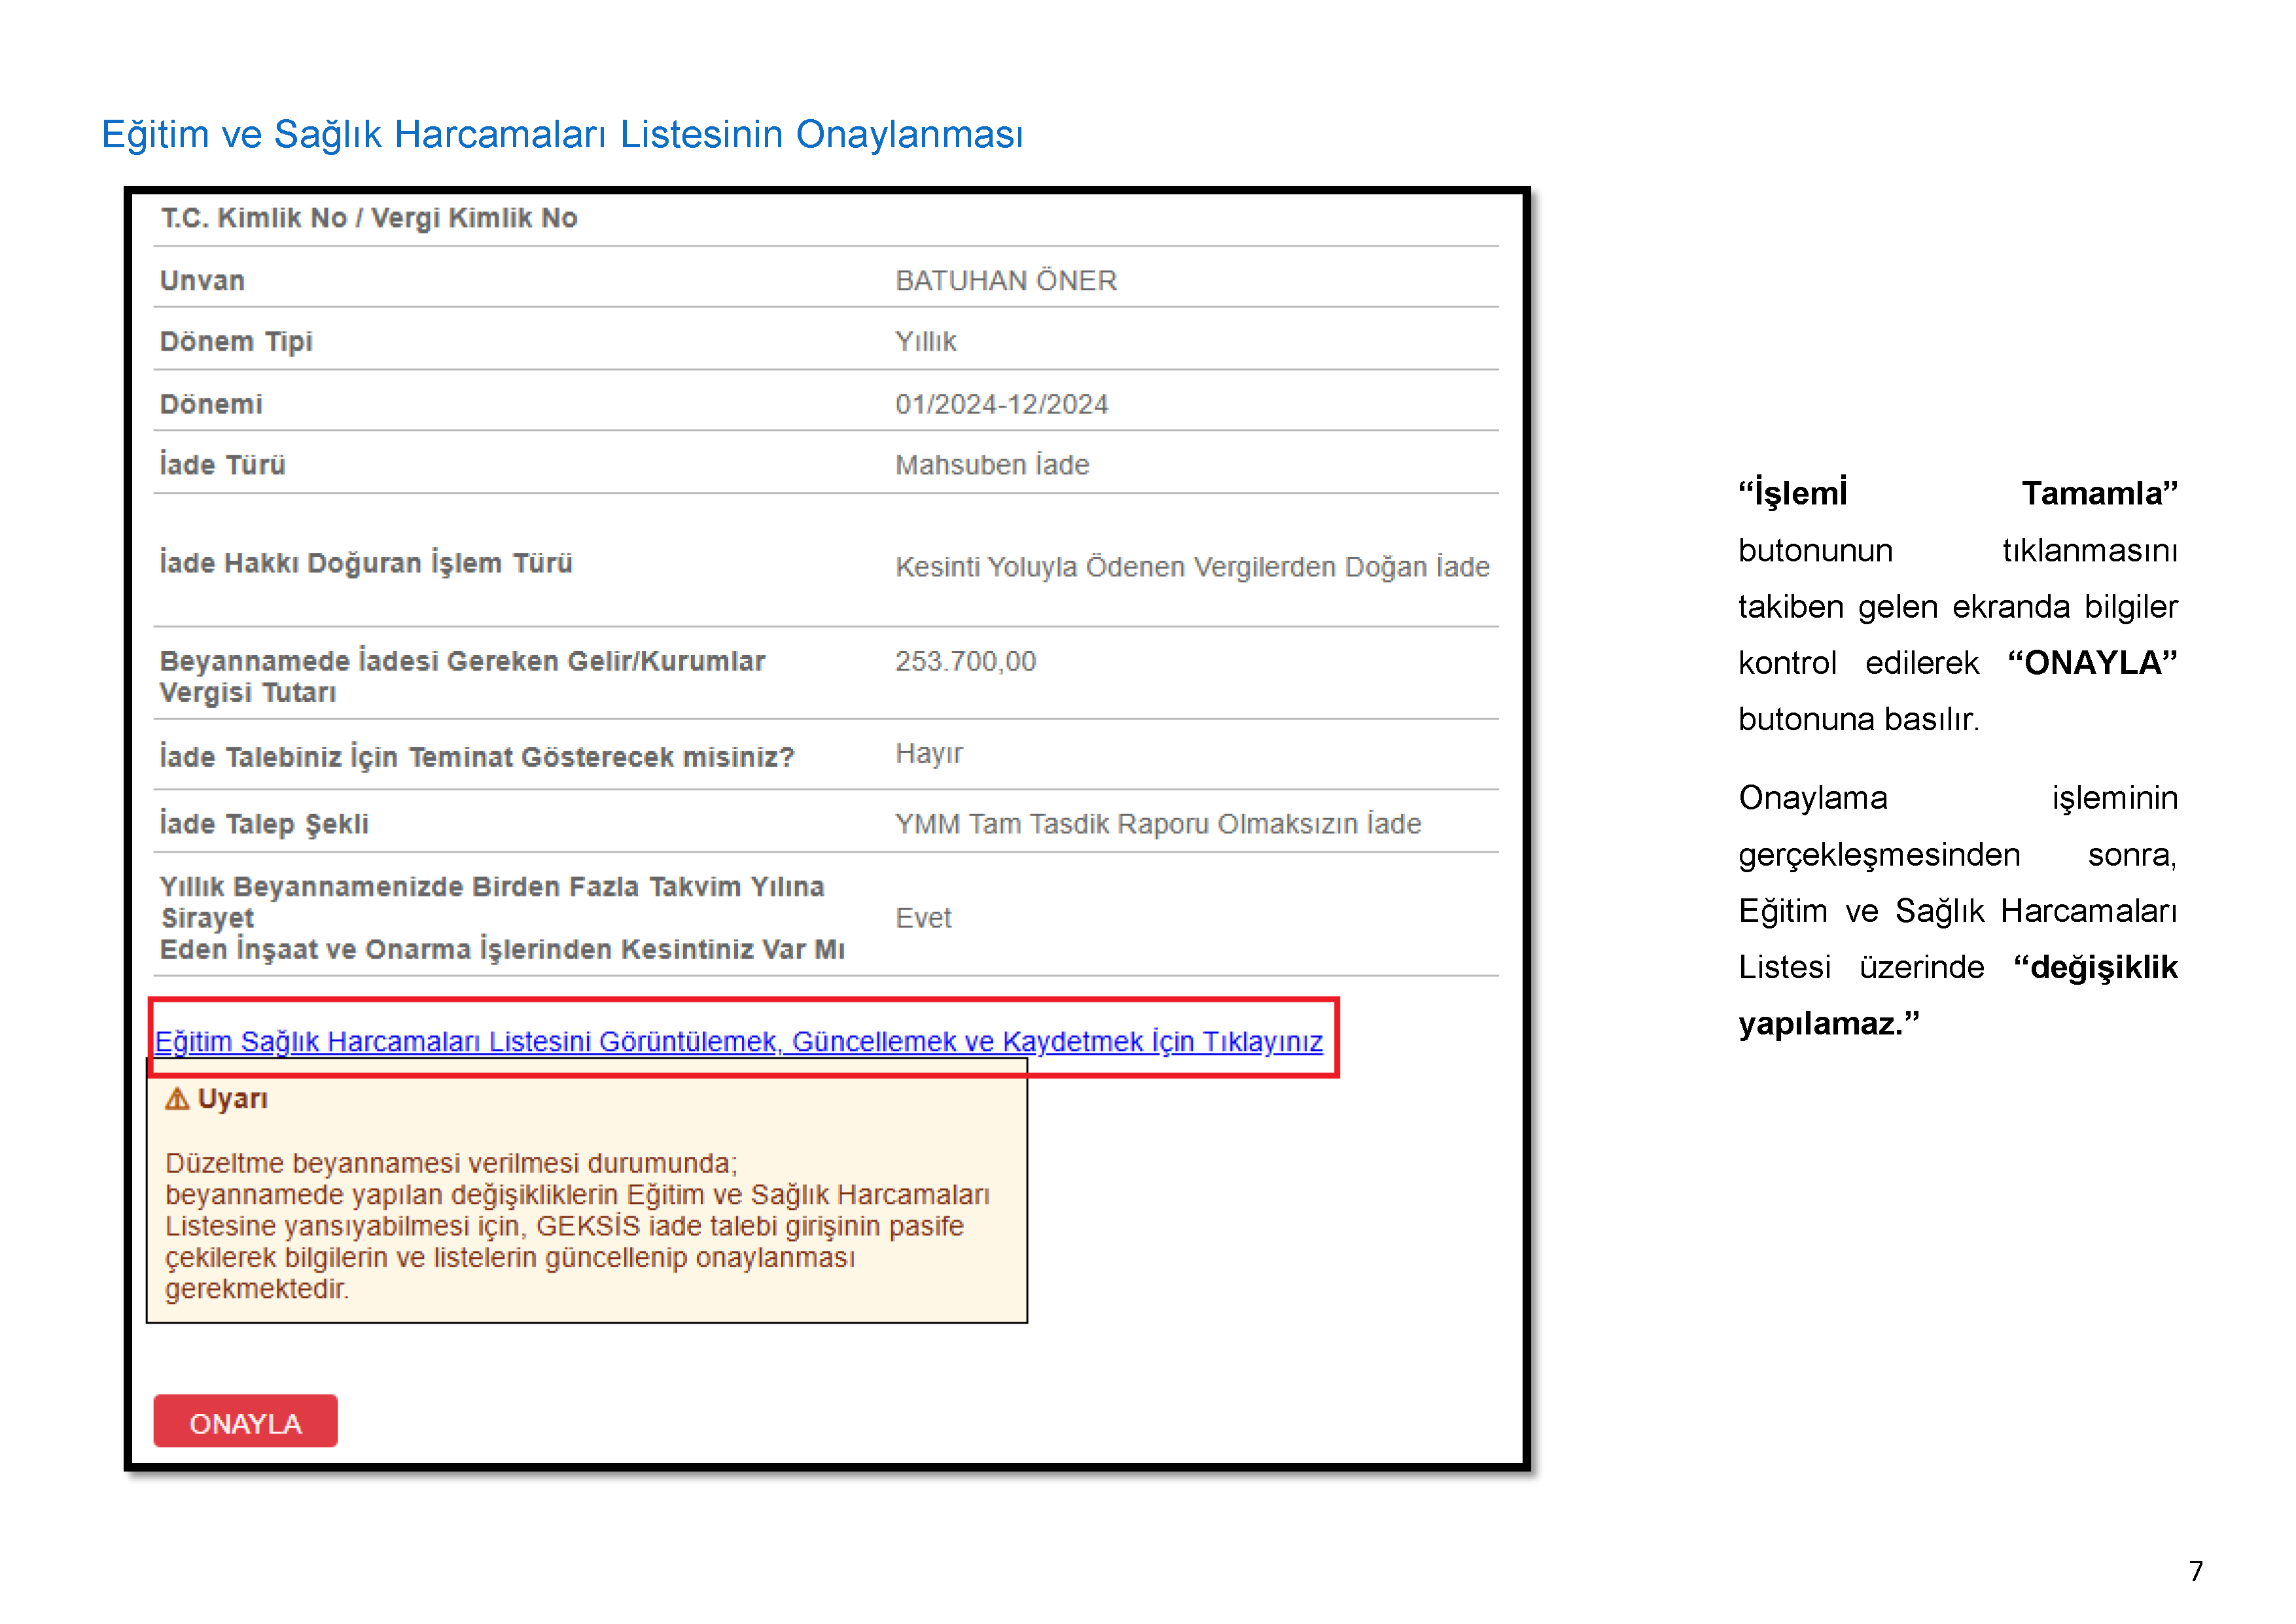This screenshot has width=2296, height=1624.
Task: Click the red ONAYLA button
Action: [245, 1421]
